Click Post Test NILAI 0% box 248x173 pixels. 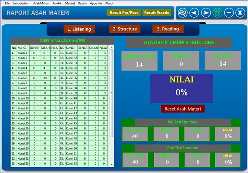click(x=228, y=160)
